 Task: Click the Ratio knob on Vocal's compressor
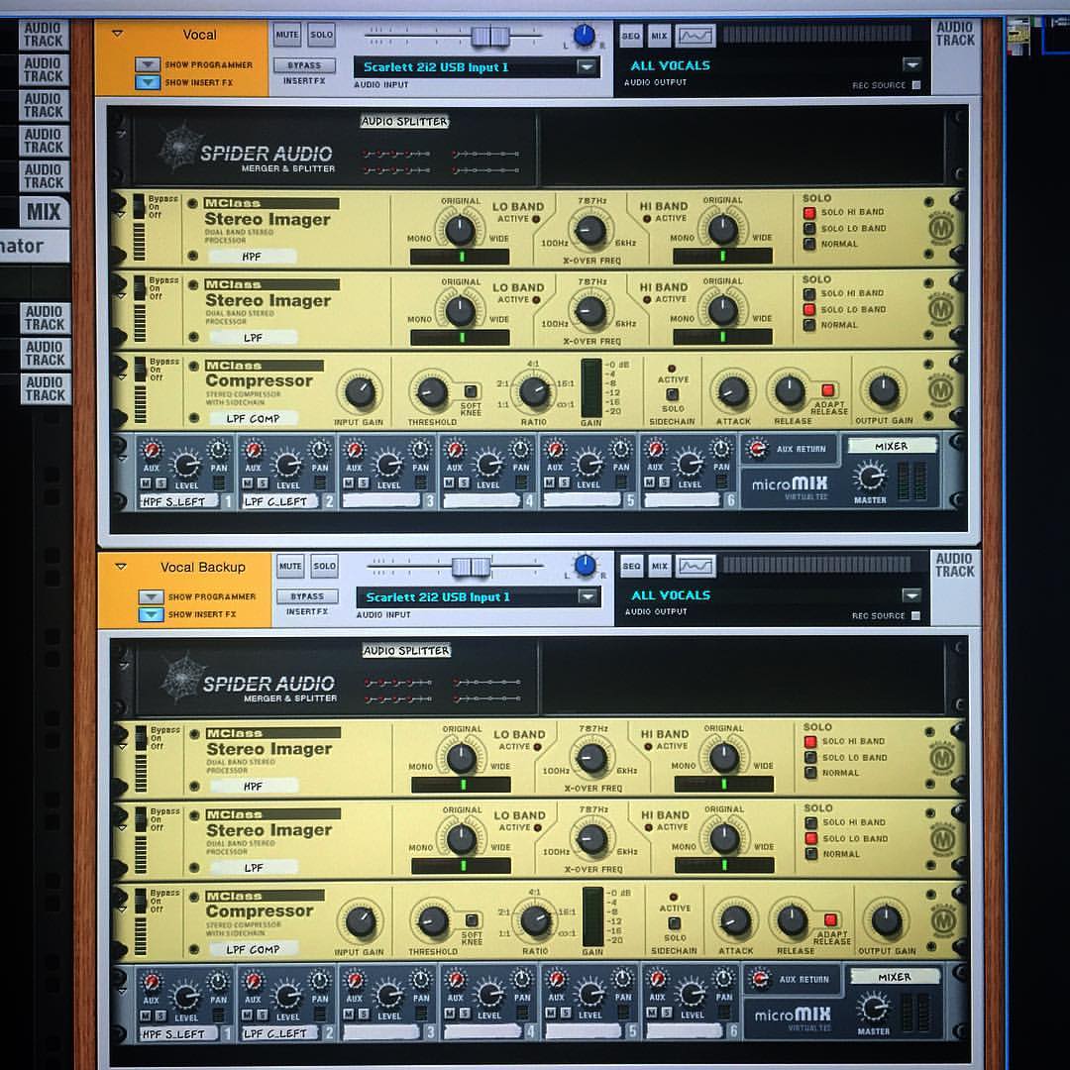[534, 391]
